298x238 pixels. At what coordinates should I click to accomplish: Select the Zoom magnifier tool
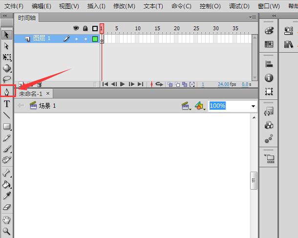pos(7,231)
